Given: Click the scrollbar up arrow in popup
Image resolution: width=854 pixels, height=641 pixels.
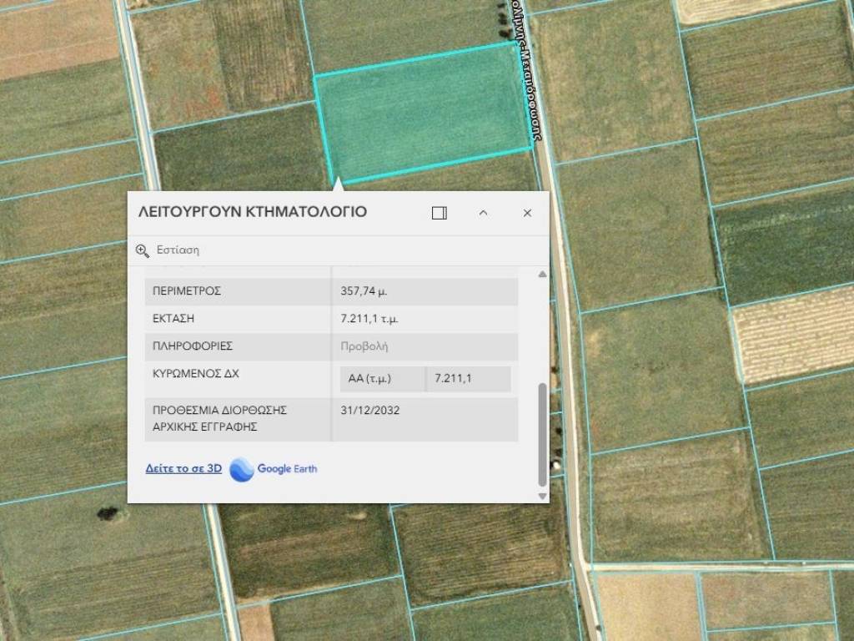Looking at the screenshot, I should coord(543,275).
